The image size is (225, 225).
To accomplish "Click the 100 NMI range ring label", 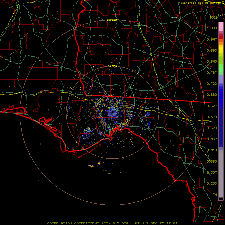I will [x=112, y=20].
